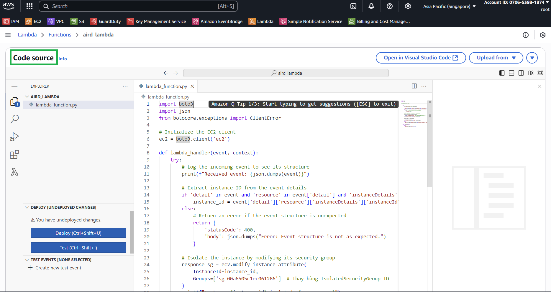Open the Upload from dropdown

(x=496, y=58)
